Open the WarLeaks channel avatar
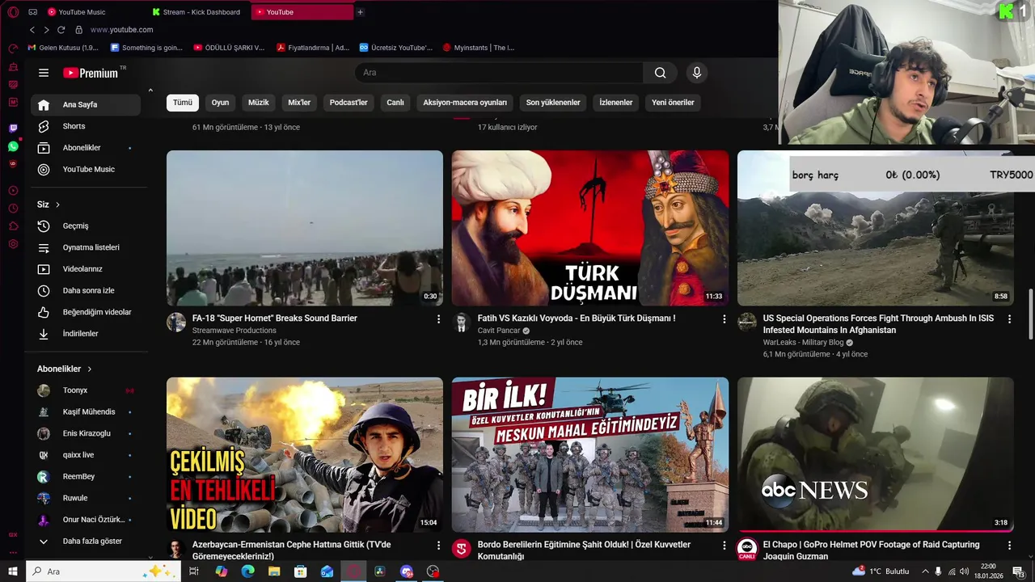The width and height of the screenshot is (1035, 582). coord(747,323)
